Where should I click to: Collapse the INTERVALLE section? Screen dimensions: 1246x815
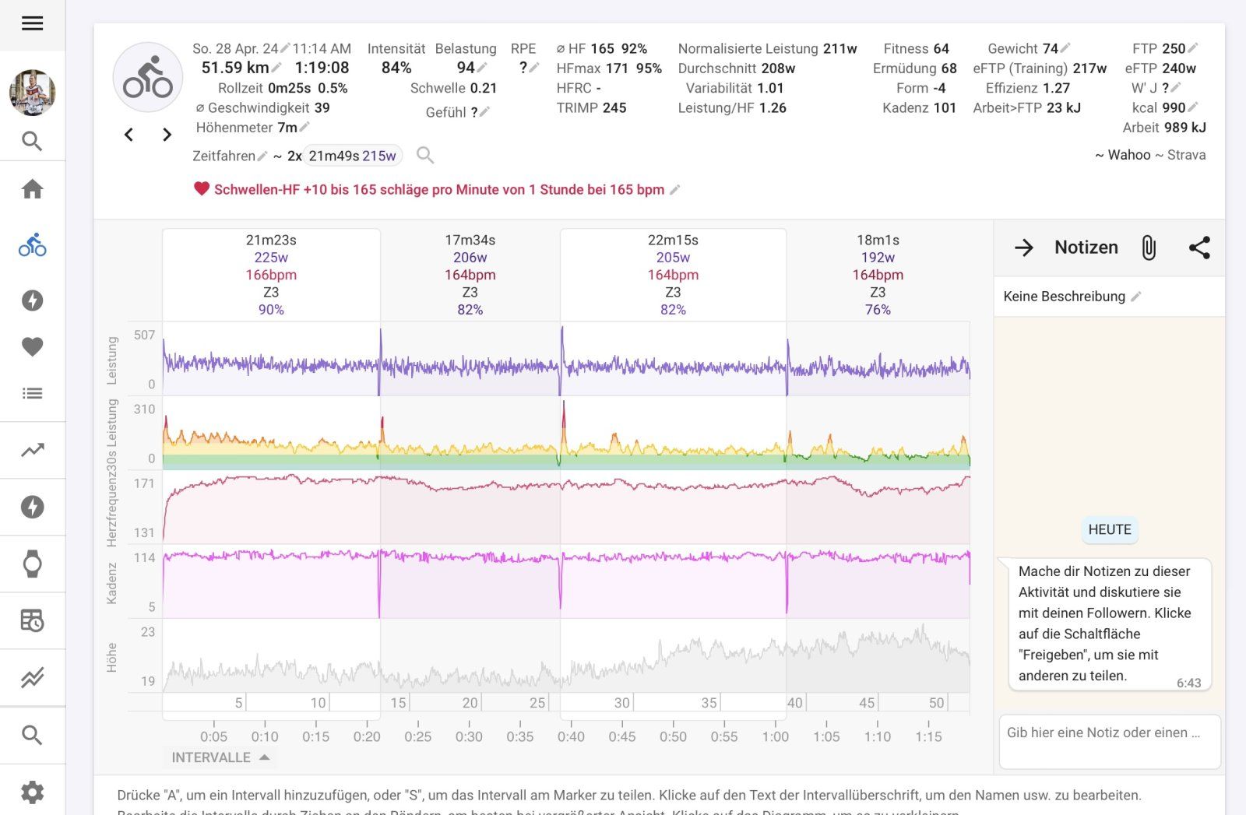[220, 757]
